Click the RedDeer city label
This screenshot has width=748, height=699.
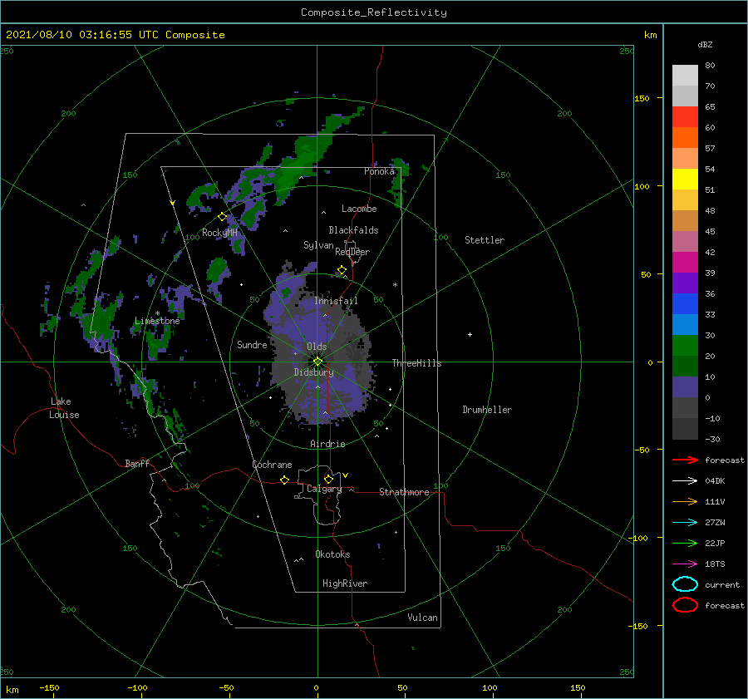pos(352,252)
